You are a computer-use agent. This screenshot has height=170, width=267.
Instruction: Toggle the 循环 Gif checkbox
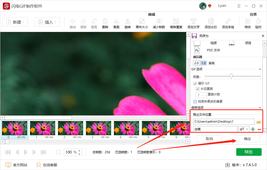pyautogui.click(x=195, y=83)
